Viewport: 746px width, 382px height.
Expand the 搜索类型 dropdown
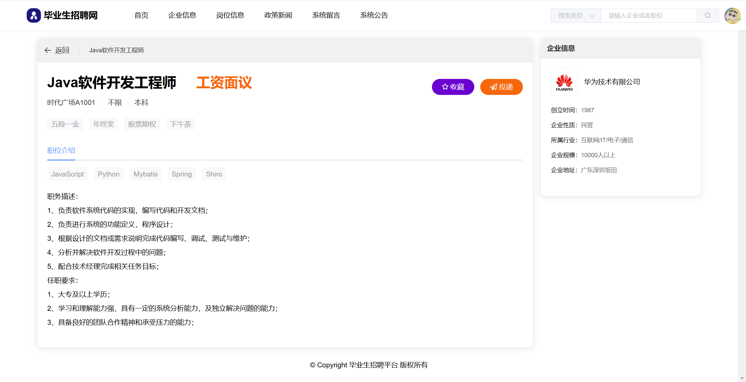click(576, 16)
